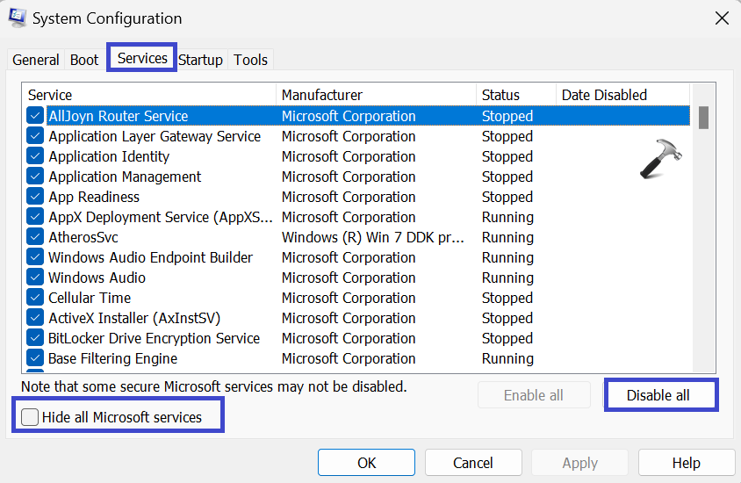The width and height of the screenshot is (741, 483).
Task: Click the services list vertical scrollbar thumb
Action: pos(703,118)
